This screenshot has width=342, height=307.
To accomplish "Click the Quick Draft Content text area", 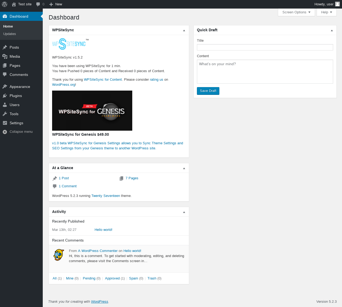I will point(265,72).
